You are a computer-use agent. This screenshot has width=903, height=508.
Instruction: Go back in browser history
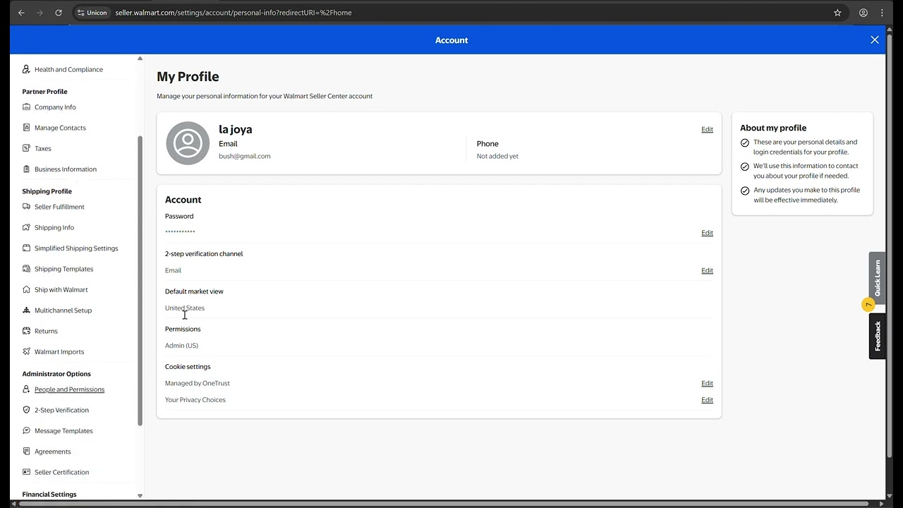coord(21,13)
